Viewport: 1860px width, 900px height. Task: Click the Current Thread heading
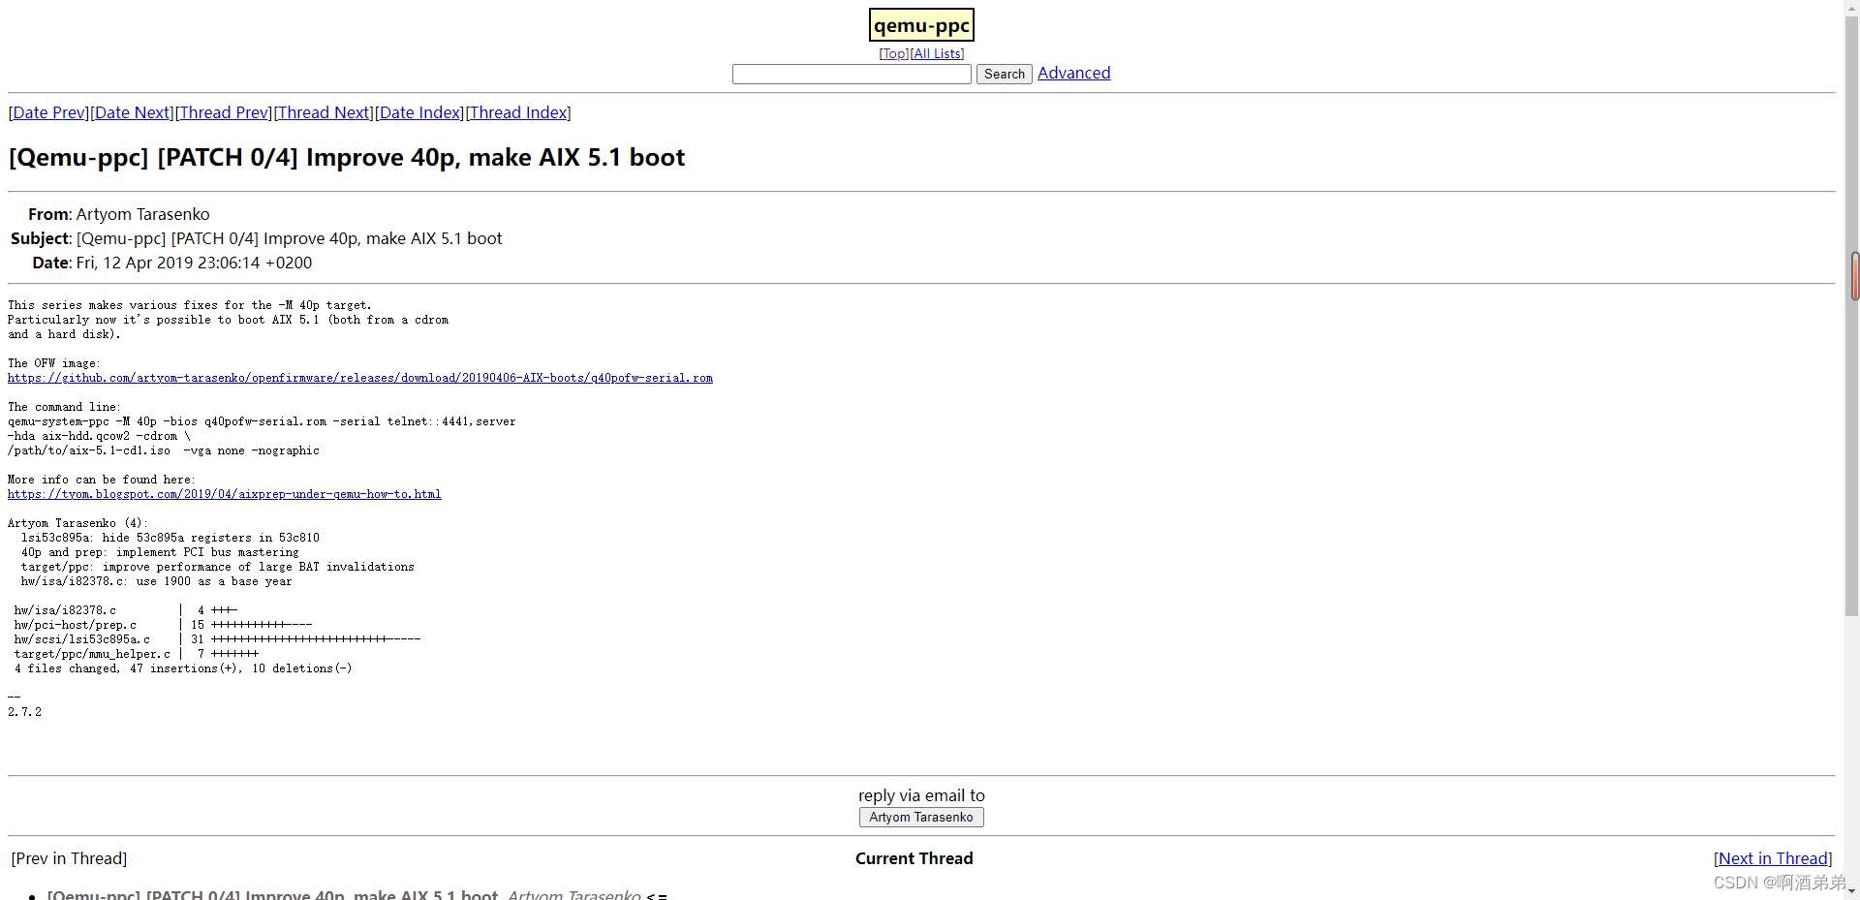tap(914, 859)
